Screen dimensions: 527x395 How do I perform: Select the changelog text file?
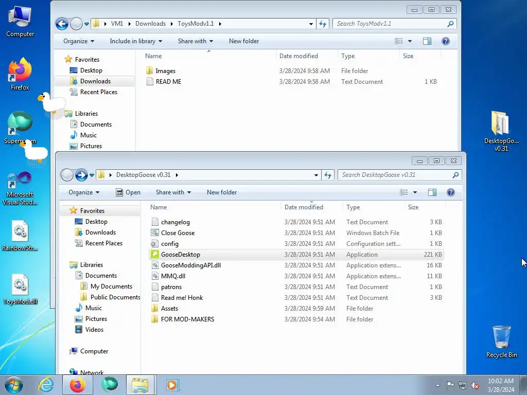pyautogui.click(x=296, y=222)
